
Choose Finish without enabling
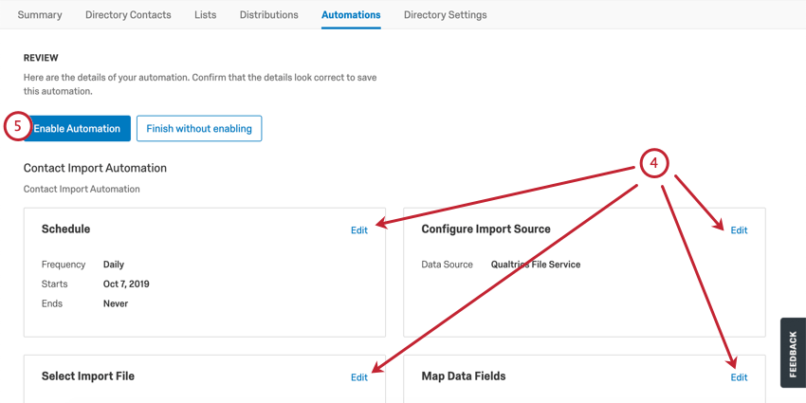click(199, 129)
